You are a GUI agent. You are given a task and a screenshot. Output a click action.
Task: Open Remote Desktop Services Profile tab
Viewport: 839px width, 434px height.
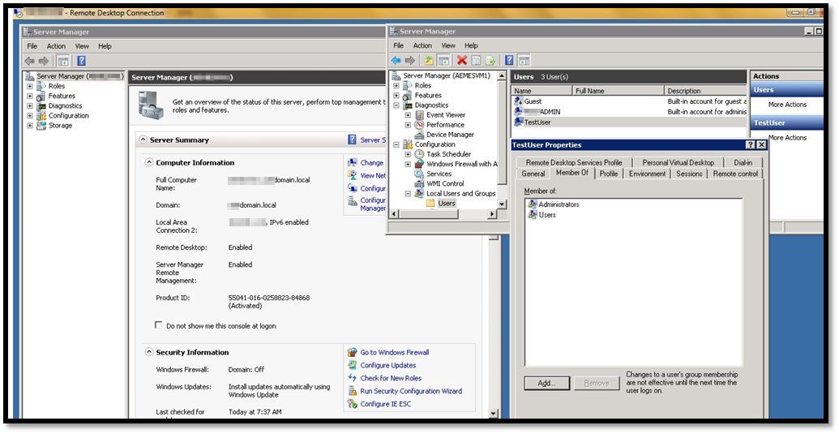point(574,162)
